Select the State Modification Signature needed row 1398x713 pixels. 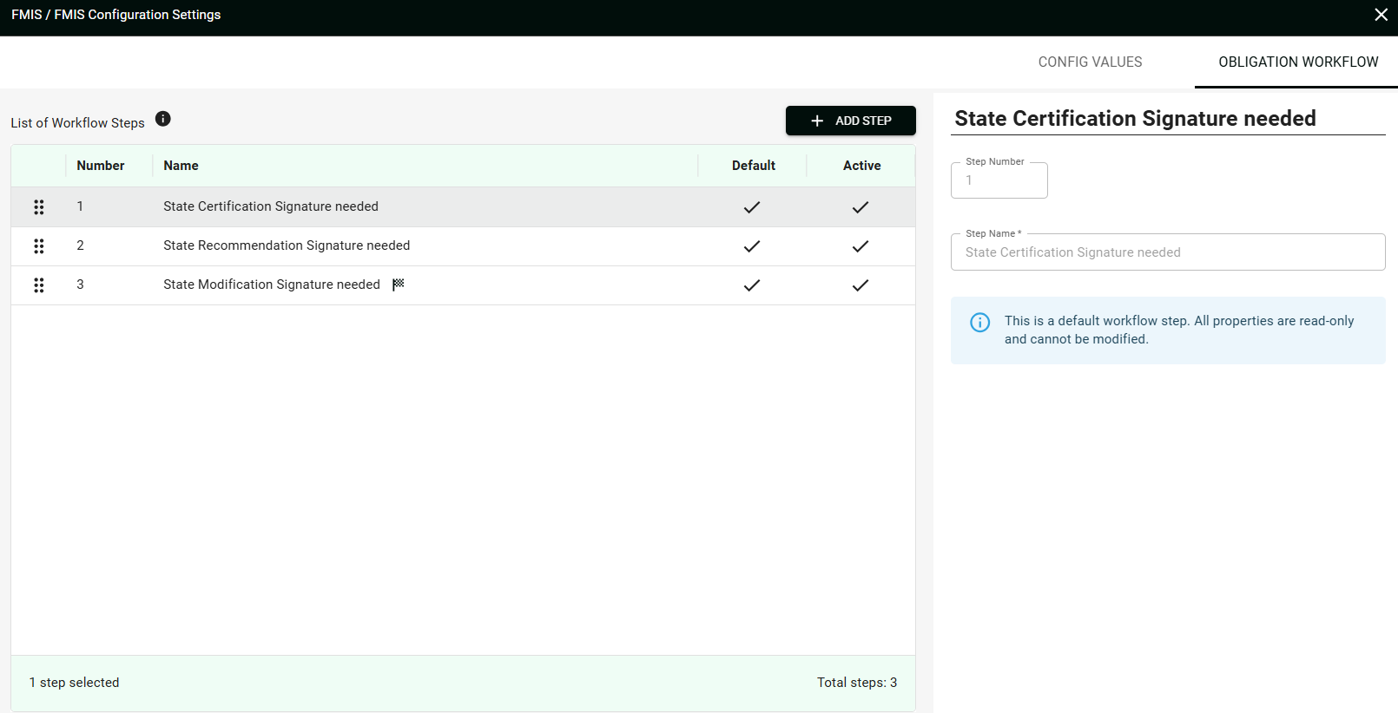coord(463,285)
